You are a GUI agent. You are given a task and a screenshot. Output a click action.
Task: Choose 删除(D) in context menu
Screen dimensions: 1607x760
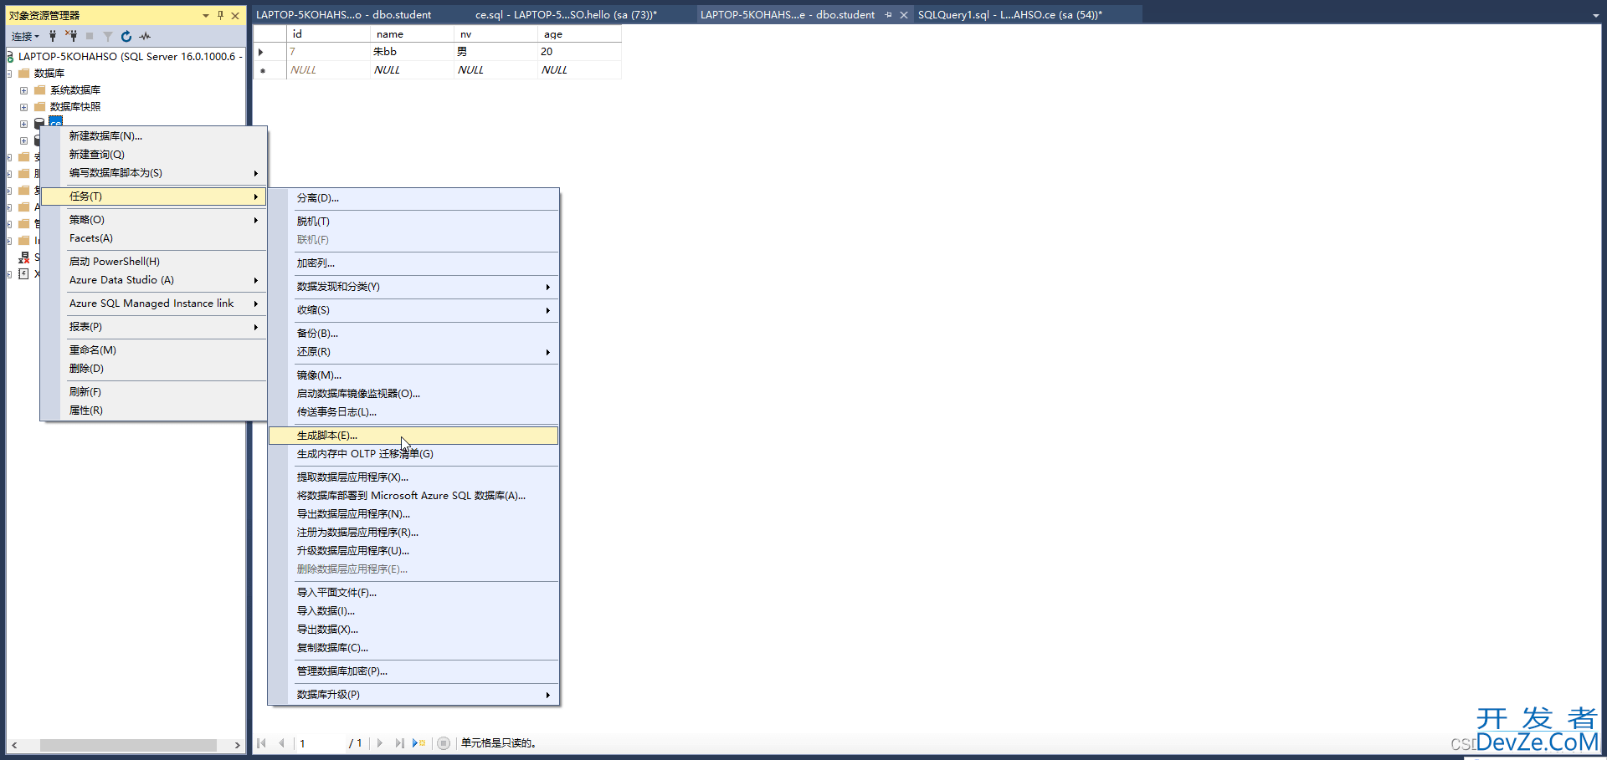[154, 369]
